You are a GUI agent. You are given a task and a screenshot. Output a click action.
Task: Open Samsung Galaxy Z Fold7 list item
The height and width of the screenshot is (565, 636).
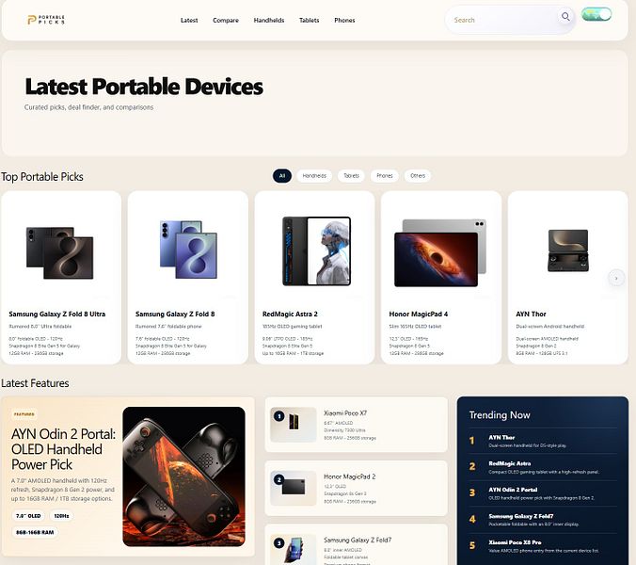357,544
